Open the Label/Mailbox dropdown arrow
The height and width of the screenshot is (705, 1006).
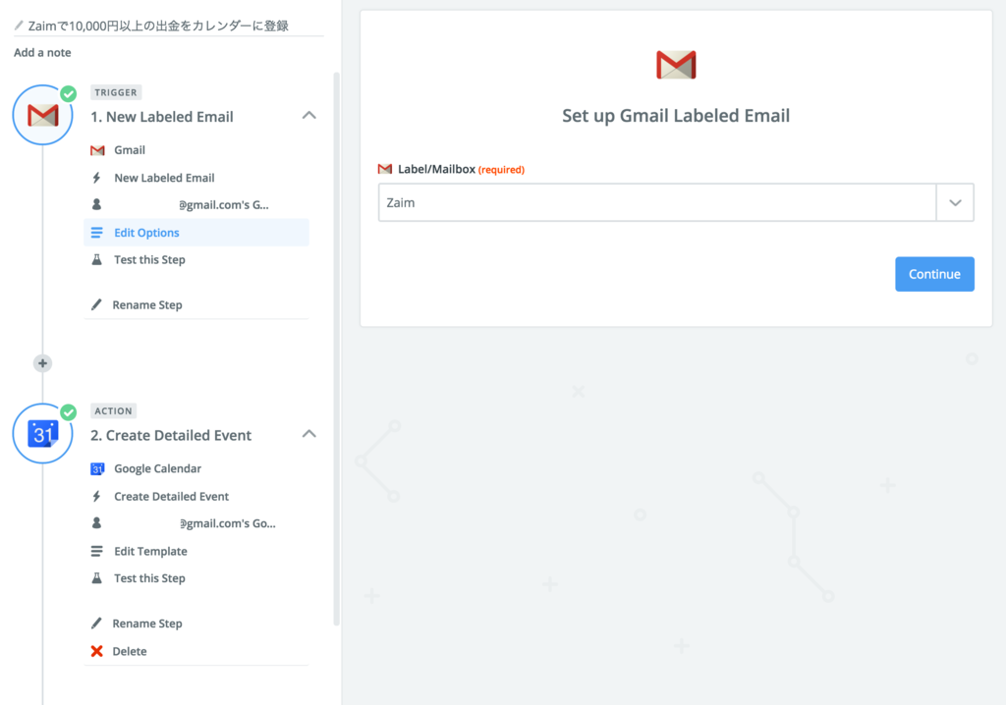(955, 202)
